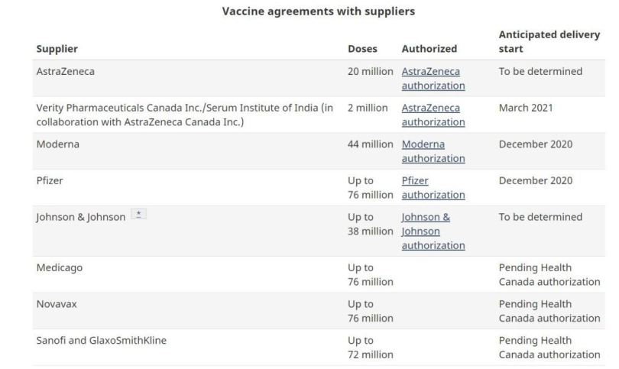Select the Medicago supplier cell
The image size is (619, 369).
[59, 268]
